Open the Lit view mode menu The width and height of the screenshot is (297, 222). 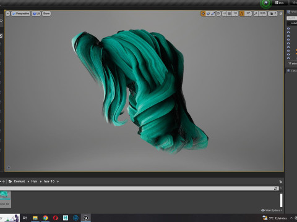point(36,14)
